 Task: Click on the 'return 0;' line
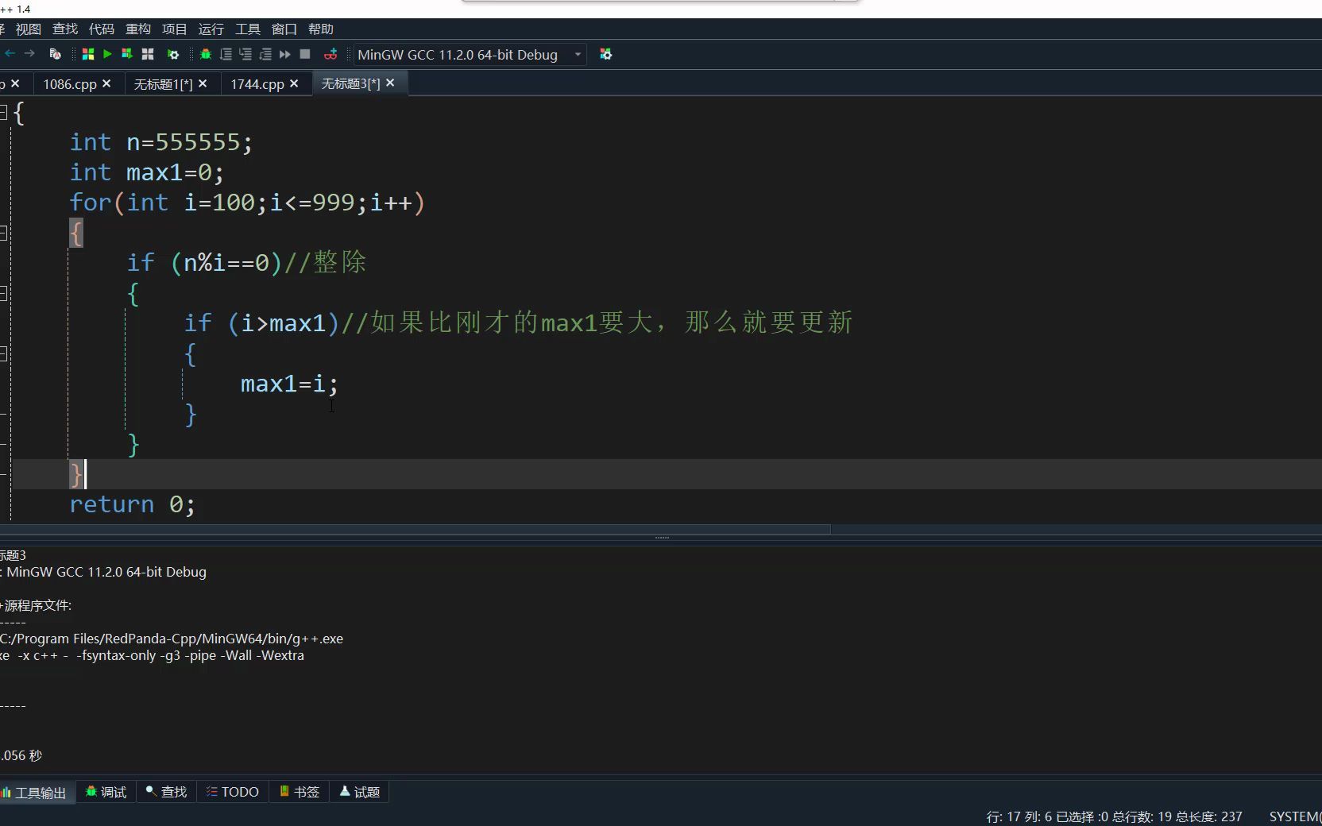tap(132, 505)
